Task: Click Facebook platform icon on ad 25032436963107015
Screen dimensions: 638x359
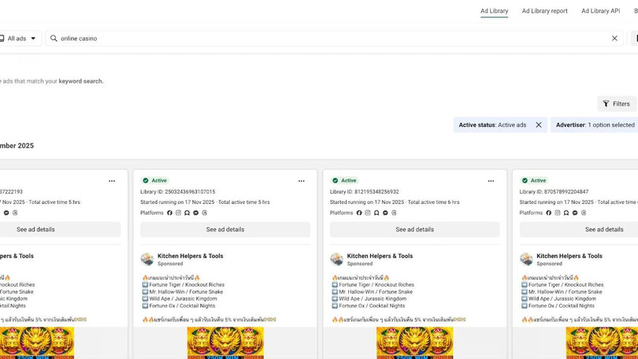Action: coord(169,213)
